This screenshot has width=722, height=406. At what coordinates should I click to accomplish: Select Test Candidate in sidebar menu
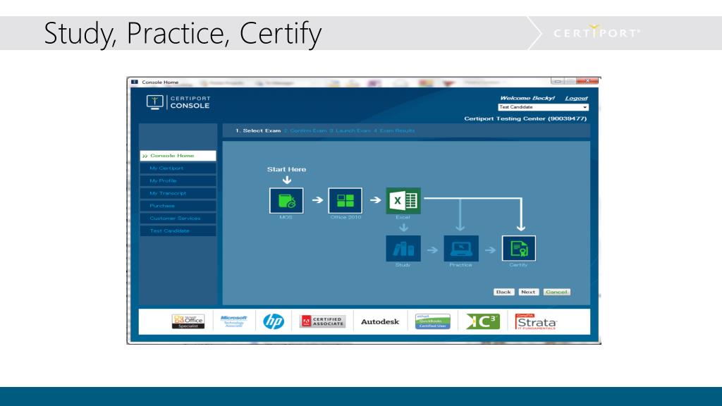(178, 230)
